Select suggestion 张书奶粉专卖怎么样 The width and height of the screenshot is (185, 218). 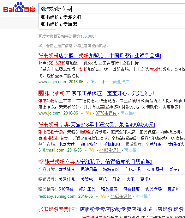pyautogui.click(x=62, y=17)
